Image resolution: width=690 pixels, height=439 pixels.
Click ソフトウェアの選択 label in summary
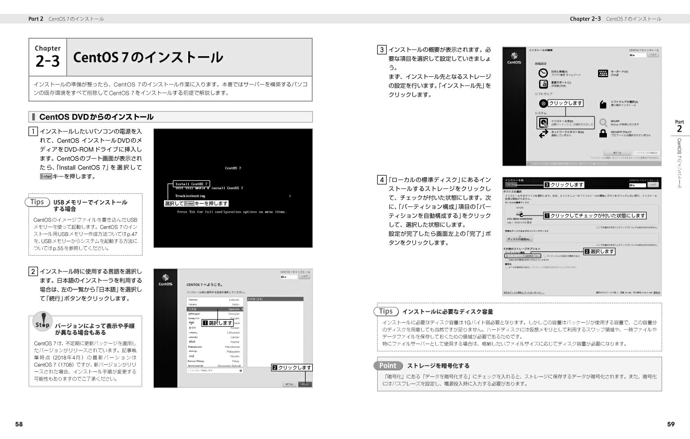tap(624, 102)
